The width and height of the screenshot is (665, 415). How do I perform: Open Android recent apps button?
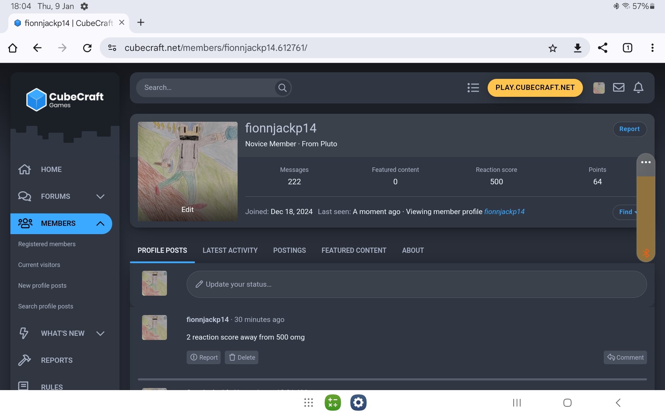click(x=517, y=403)
